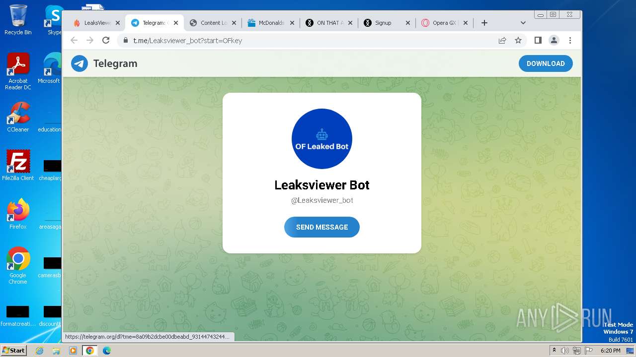
Task: Click the share page icon in address bar
Action: (x=502, y=40)
